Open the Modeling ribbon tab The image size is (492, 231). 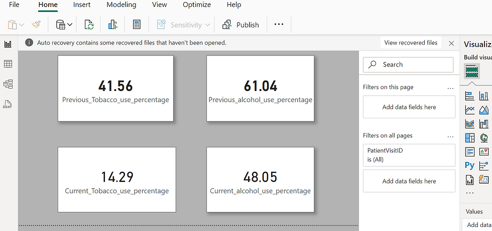tap(121, 4)
